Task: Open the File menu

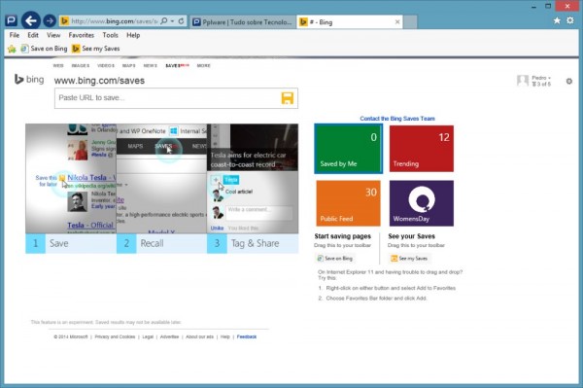Action: point(15,35)
